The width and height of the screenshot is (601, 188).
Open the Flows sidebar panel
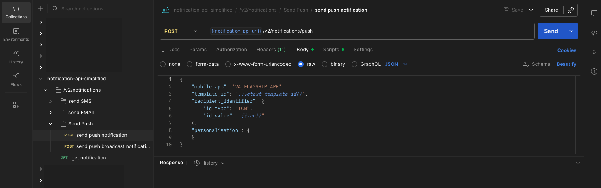click(x=16, y=80)
